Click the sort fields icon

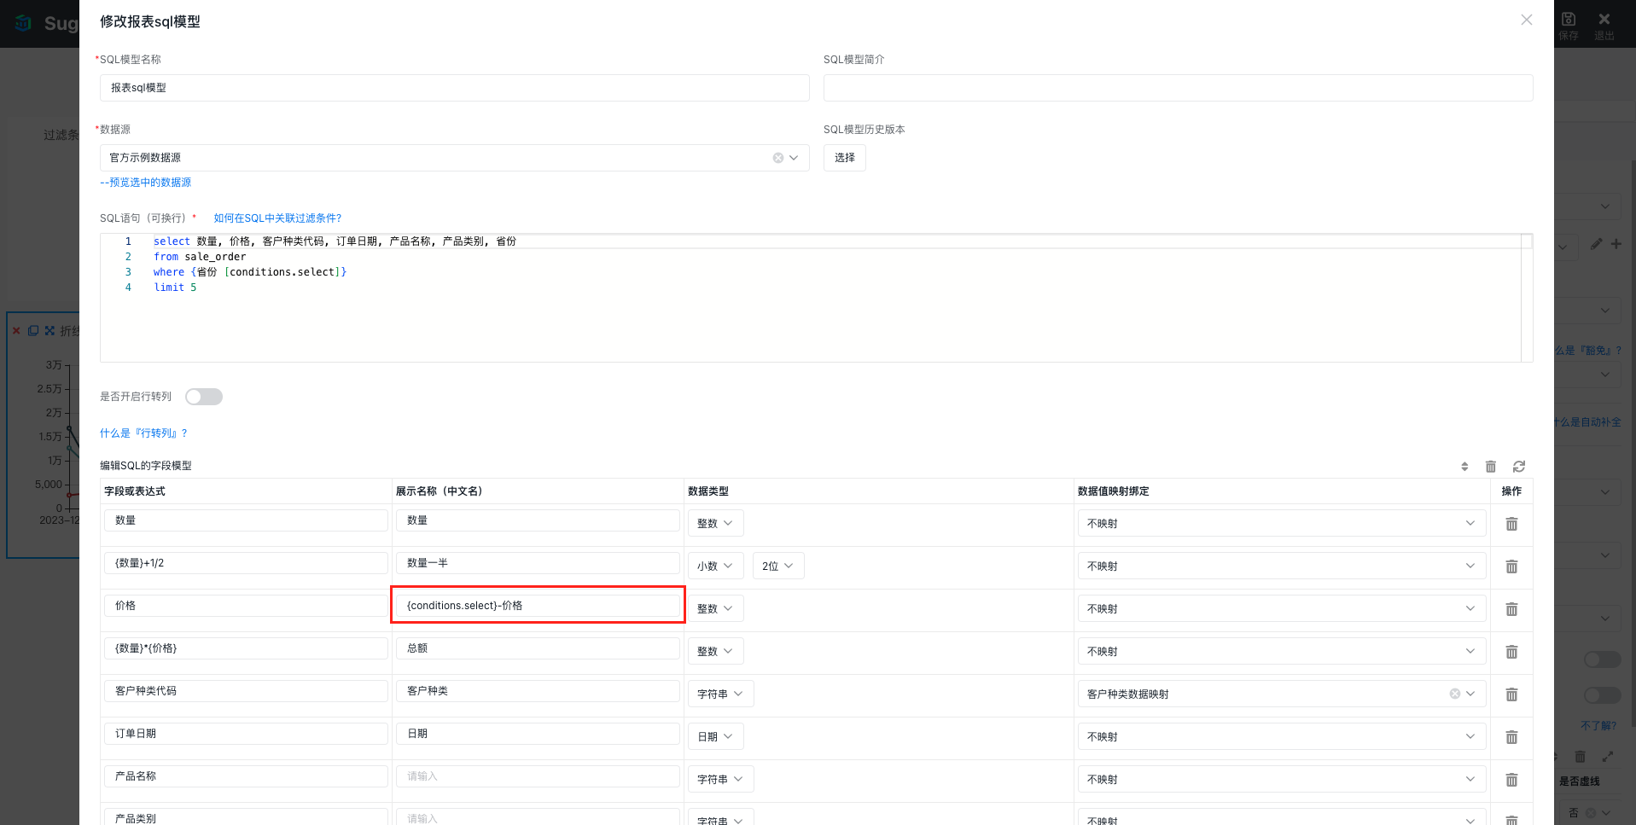1464,467
